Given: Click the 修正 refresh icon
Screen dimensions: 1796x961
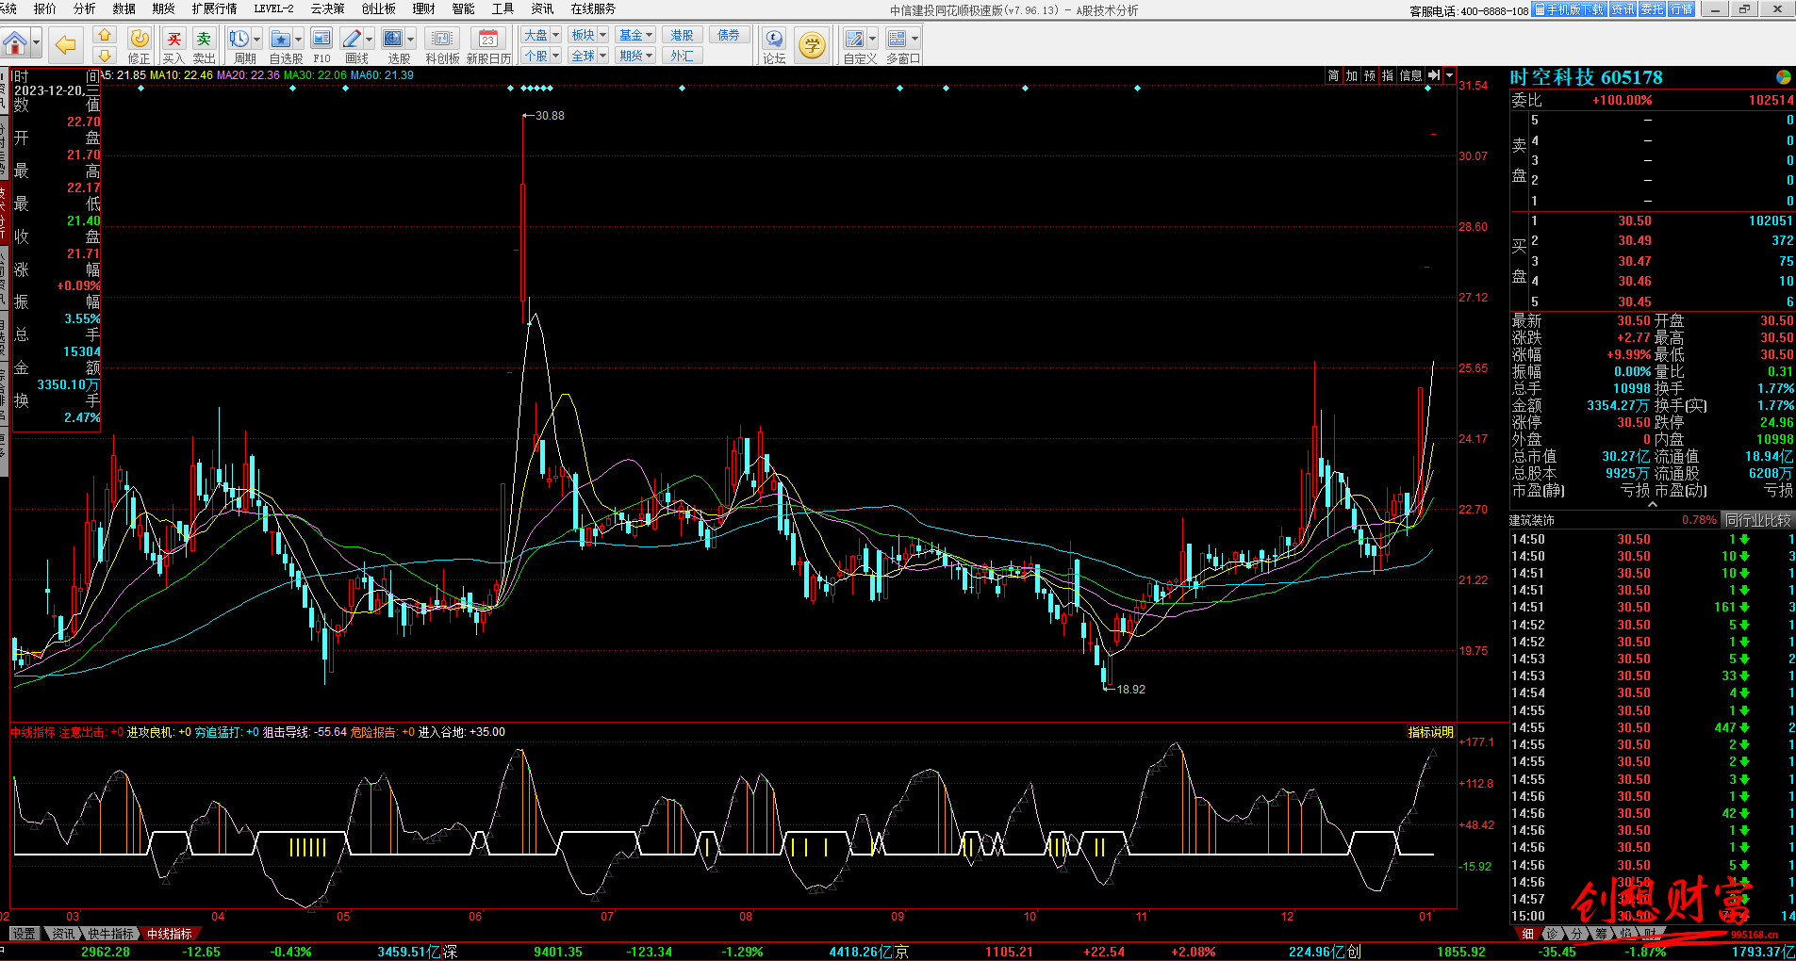Looking at the screenshot, I should click(140, 39).
